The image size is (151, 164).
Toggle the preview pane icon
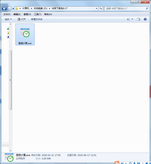click(138, 19)
